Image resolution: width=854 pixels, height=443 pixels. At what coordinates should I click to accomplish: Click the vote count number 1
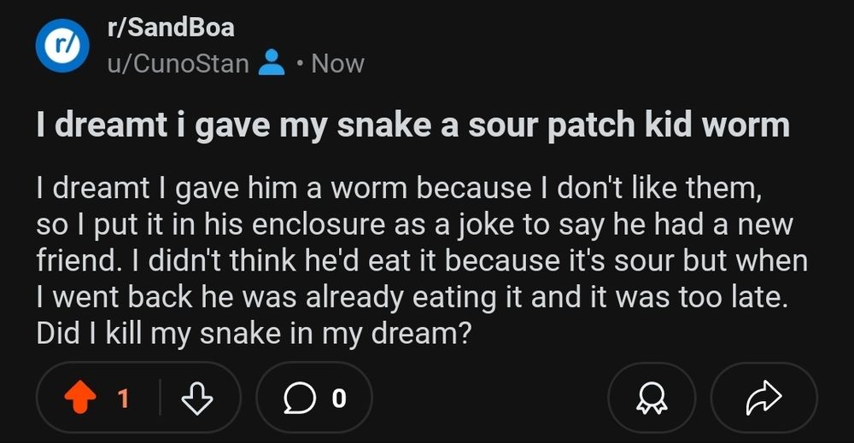pos(124,399)
